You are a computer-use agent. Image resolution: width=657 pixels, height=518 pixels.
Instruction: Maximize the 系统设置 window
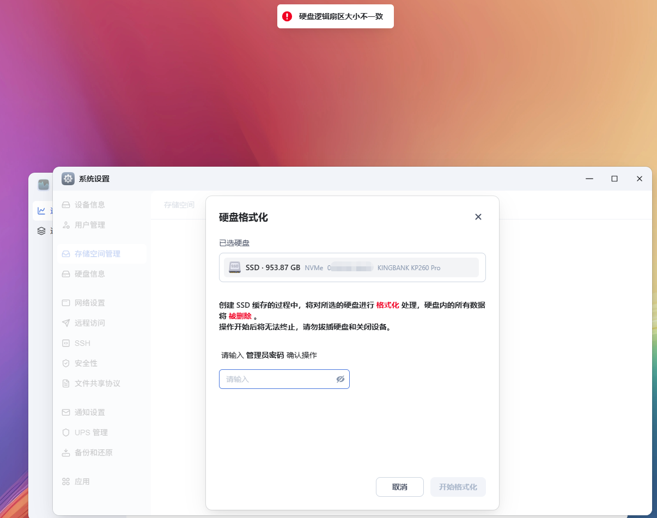(x=615, y=179)
